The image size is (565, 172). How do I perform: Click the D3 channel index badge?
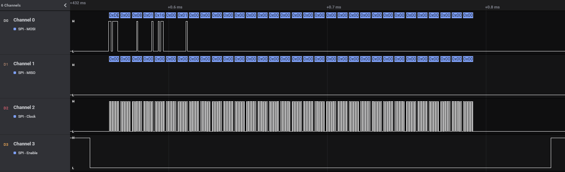[5, 144]
